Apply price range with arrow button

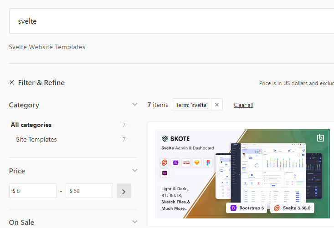pyautogui.click(x=124, y=191)
